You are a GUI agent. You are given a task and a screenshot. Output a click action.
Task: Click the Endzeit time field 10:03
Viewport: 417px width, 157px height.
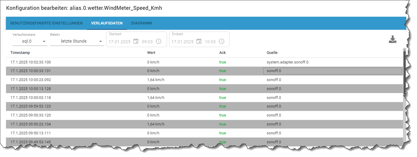click(x=210, y=42)
